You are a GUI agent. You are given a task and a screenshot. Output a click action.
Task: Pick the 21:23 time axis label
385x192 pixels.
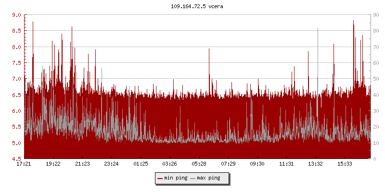(82, 164)
